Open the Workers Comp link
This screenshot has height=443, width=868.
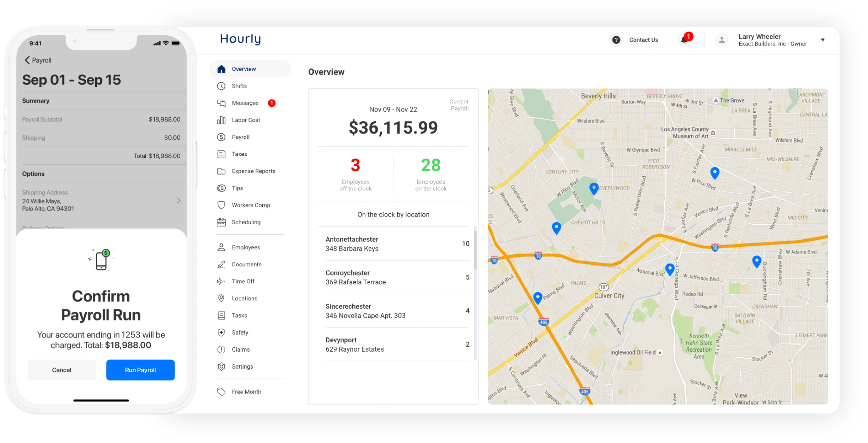[250, 205]
